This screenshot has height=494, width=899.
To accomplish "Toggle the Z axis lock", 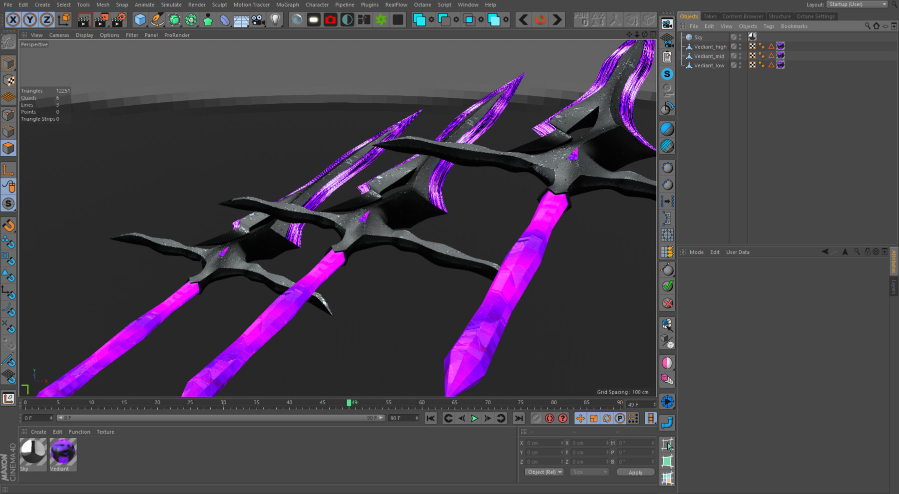I will 46,20.
